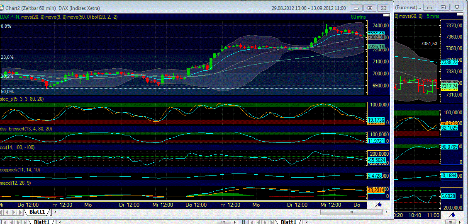
Task: Click the coppock(11, 14, 10) indicator label
Action: 20,170
